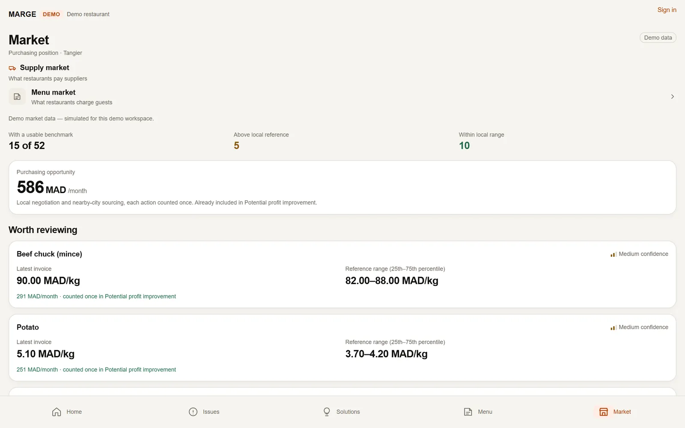Click the orange DEMO tag
Image resolution: width=685 pixels, height=428 pixels.
click(x=51, y=14)
